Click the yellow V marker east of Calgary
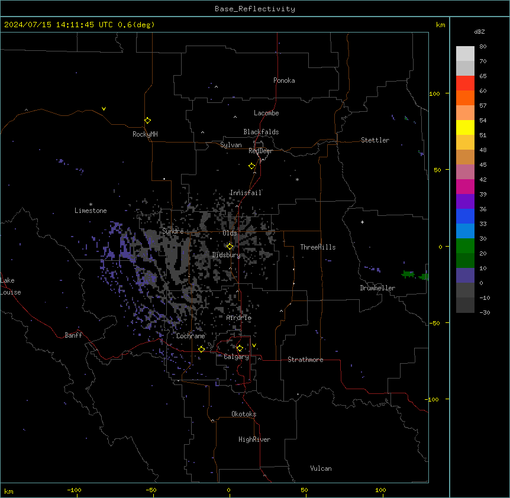This screenshot has height=498, width=510. [x=254, y=345]
